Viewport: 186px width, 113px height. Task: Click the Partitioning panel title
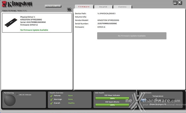[x=9, y=93]
